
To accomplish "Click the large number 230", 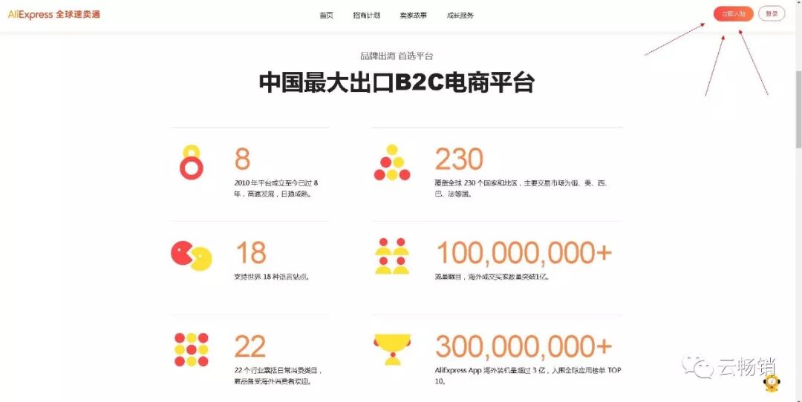I will click(459, 159).
